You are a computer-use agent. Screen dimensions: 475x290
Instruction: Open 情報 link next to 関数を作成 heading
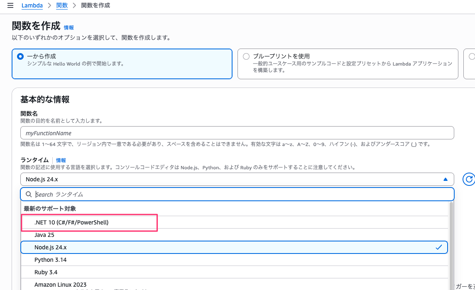69,28
